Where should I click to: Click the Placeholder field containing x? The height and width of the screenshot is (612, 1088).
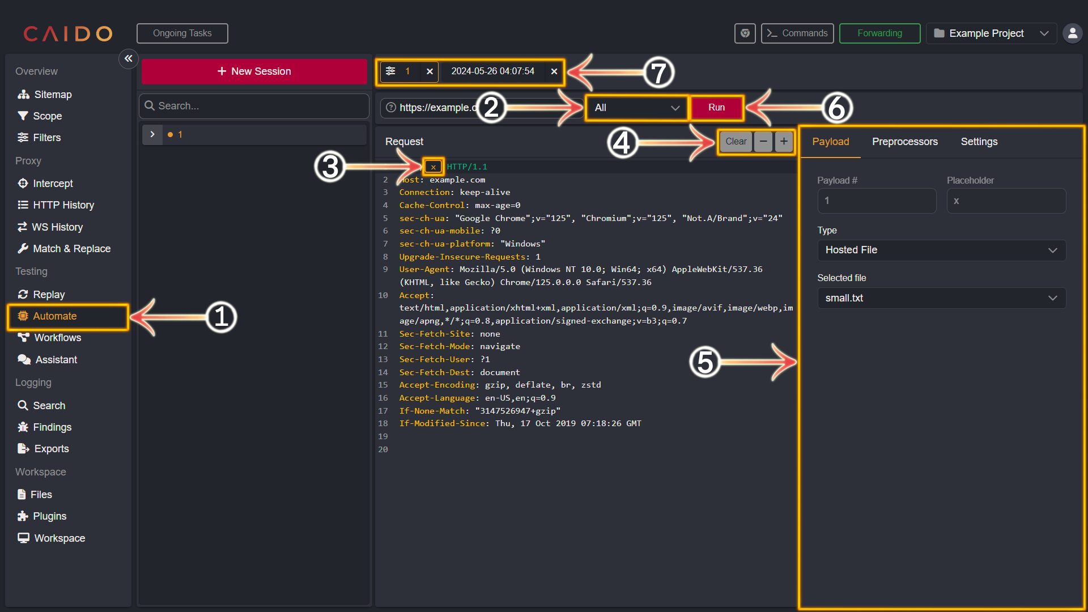[x=1006, y=201]
